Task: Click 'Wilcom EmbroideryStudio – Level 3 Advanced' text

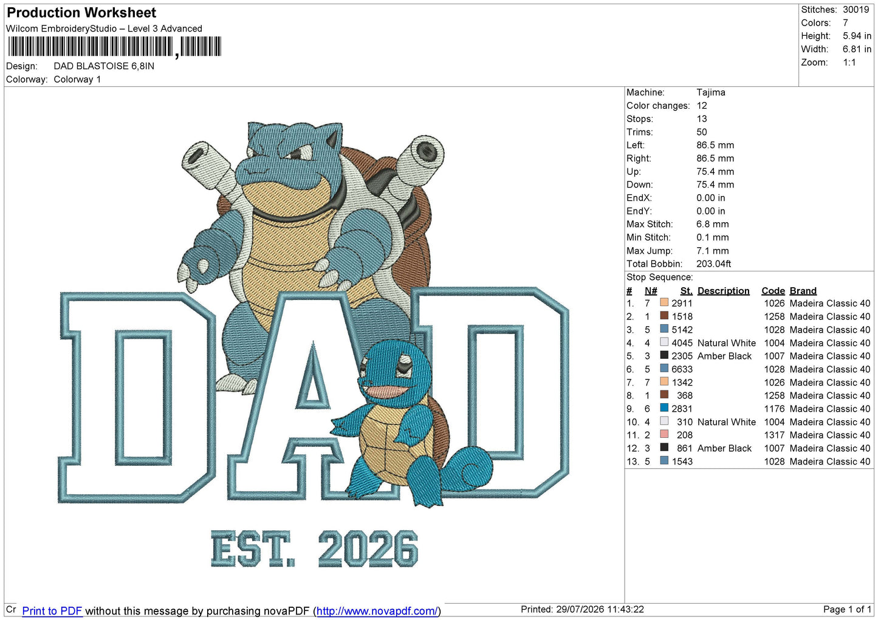Action: 104,29
